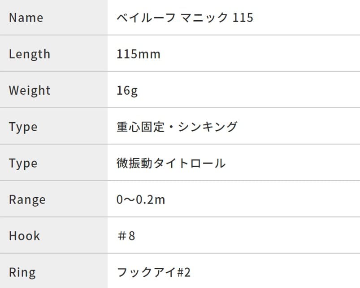
Task: Select the フックアイ#2 ring value
Action: coord(153,273)
